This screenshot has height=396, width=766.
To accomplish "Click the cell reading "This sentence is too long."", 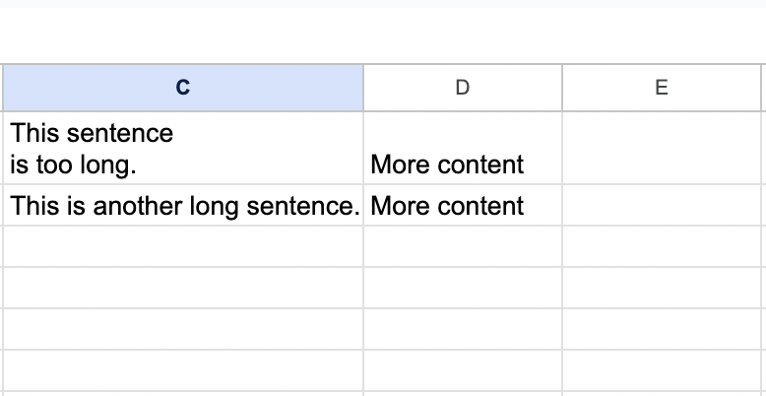I will [182, 148].
